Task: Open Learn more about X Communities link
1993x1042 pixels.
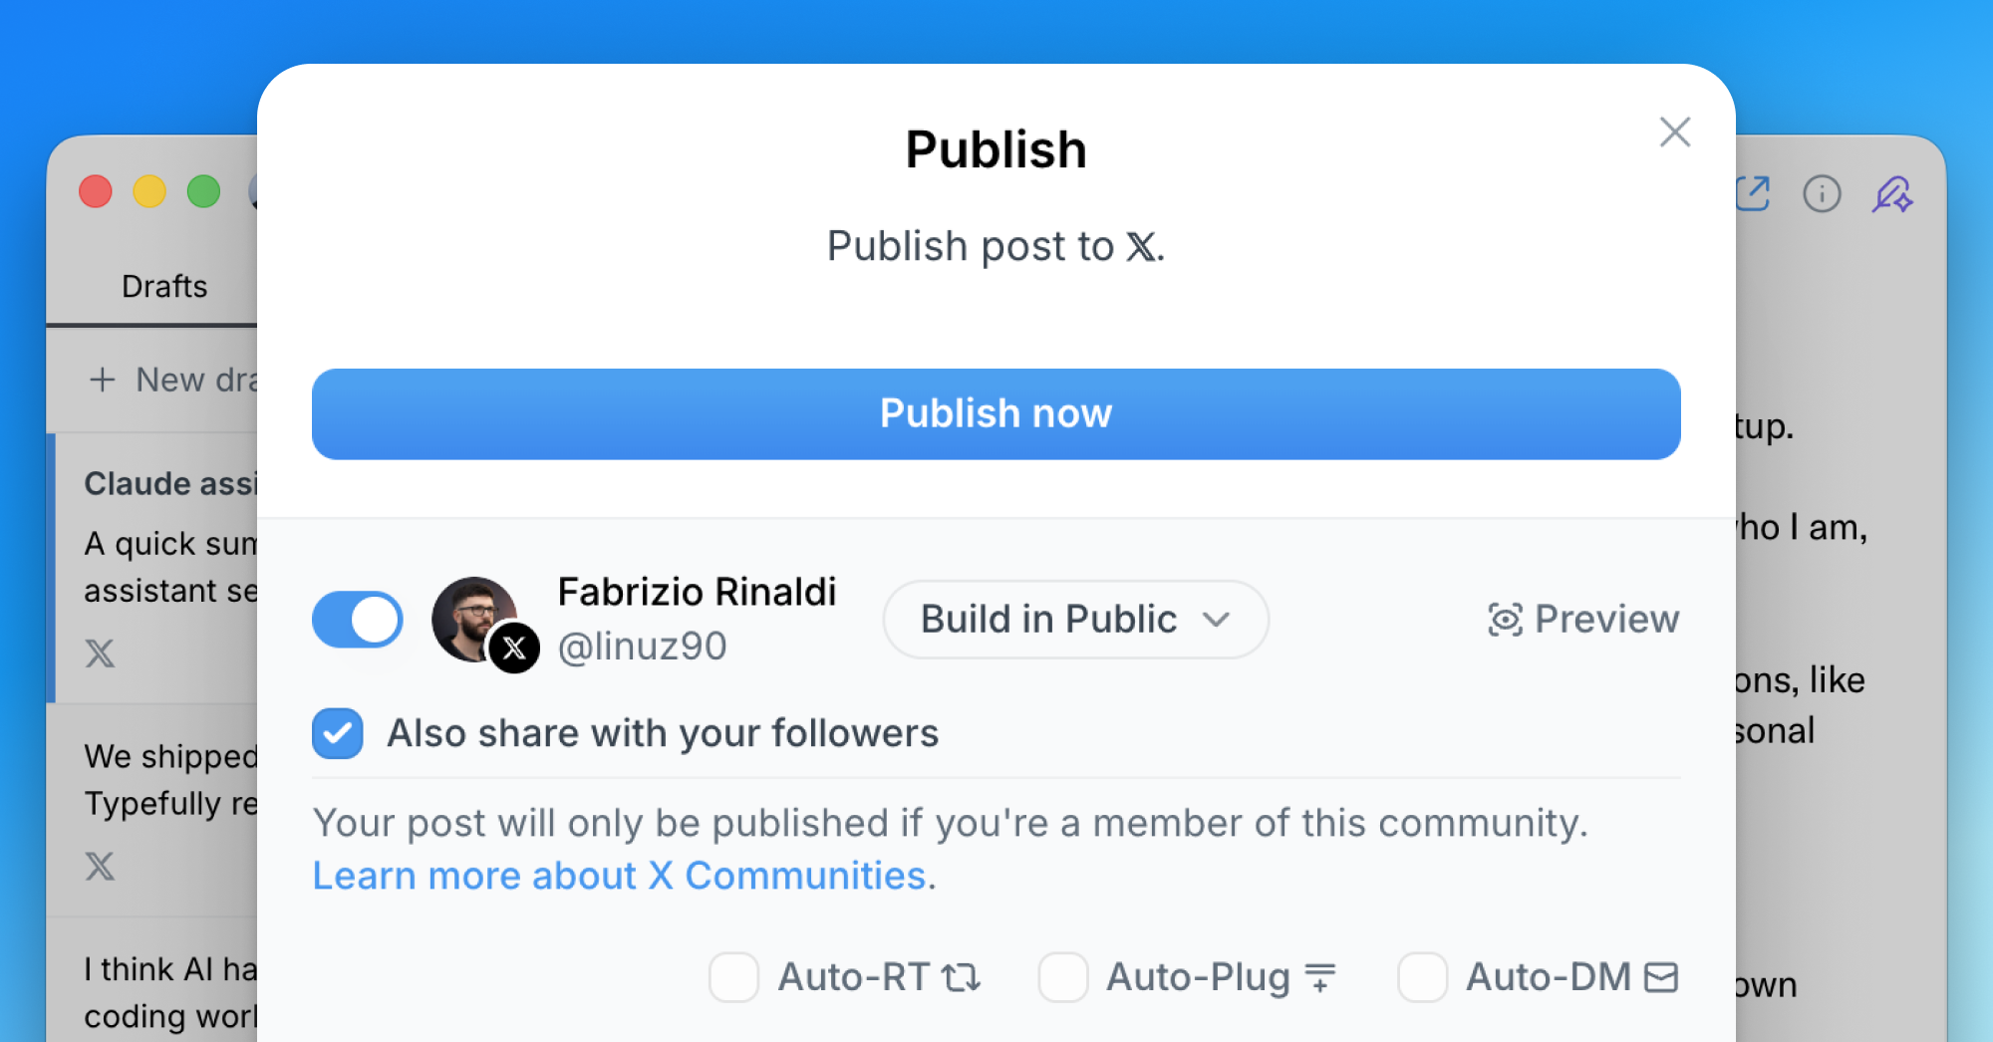Action: click(620, 876)
